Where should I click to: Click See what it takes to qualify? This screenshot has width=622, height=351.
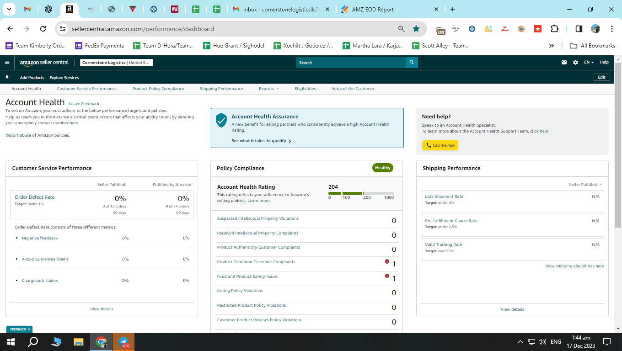[261, 141]
